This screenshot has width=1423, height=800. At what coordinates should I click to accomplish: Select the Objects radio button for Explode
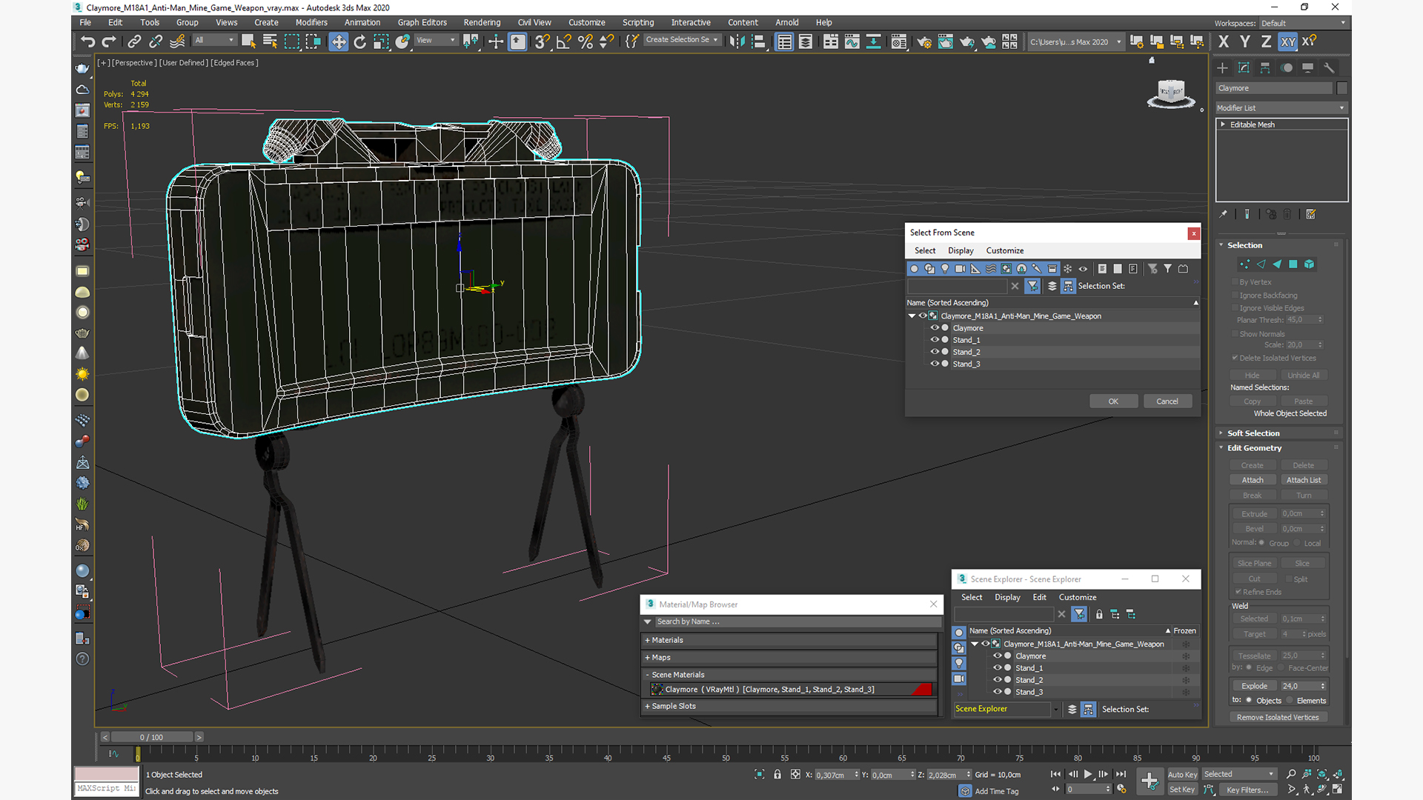point(1249,701)
